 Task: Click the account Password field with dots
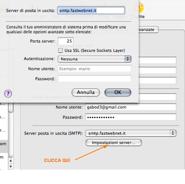(131, 117)
